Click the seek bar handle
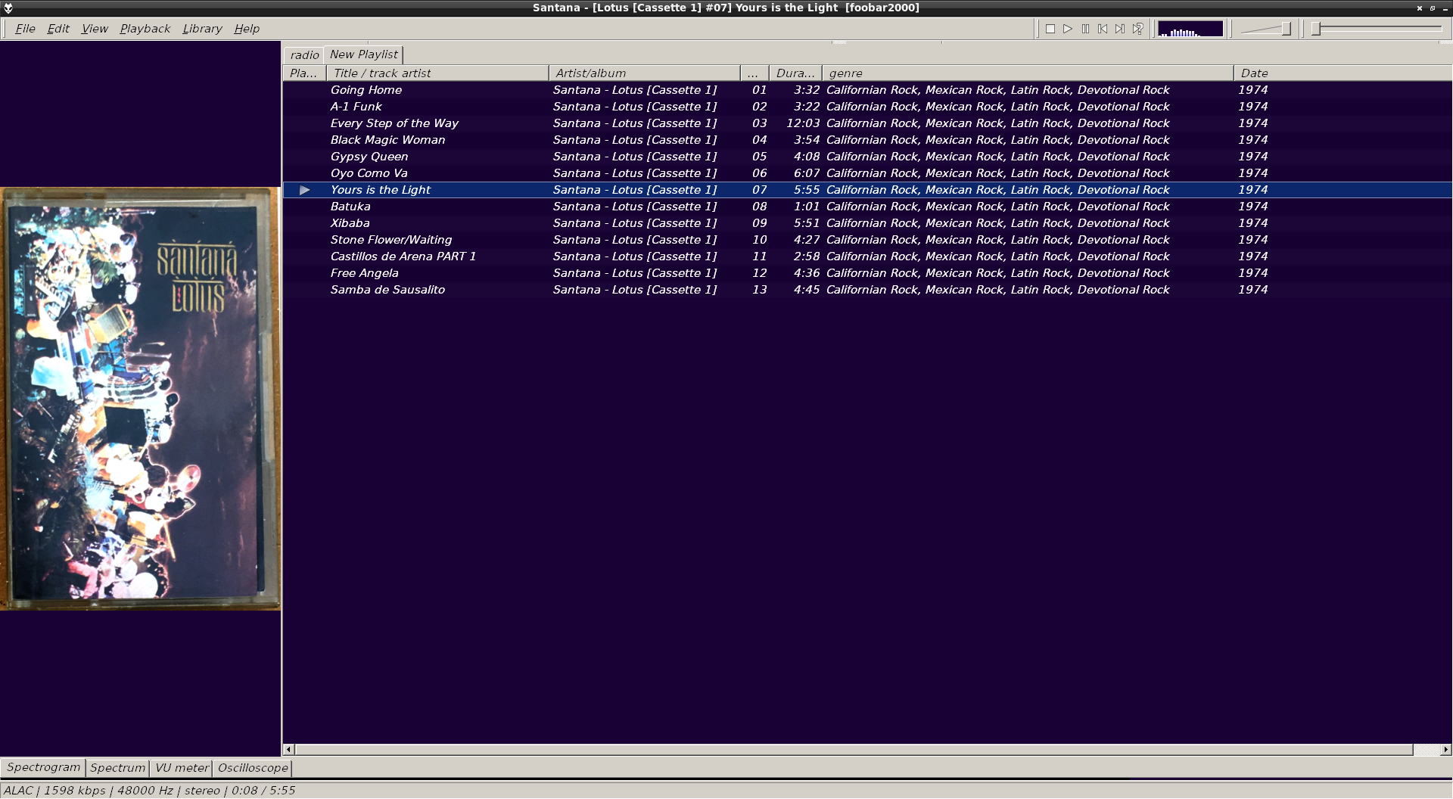Image resolution: width=1453 pixels, height=799 pixels. [x=1316, y=29]
